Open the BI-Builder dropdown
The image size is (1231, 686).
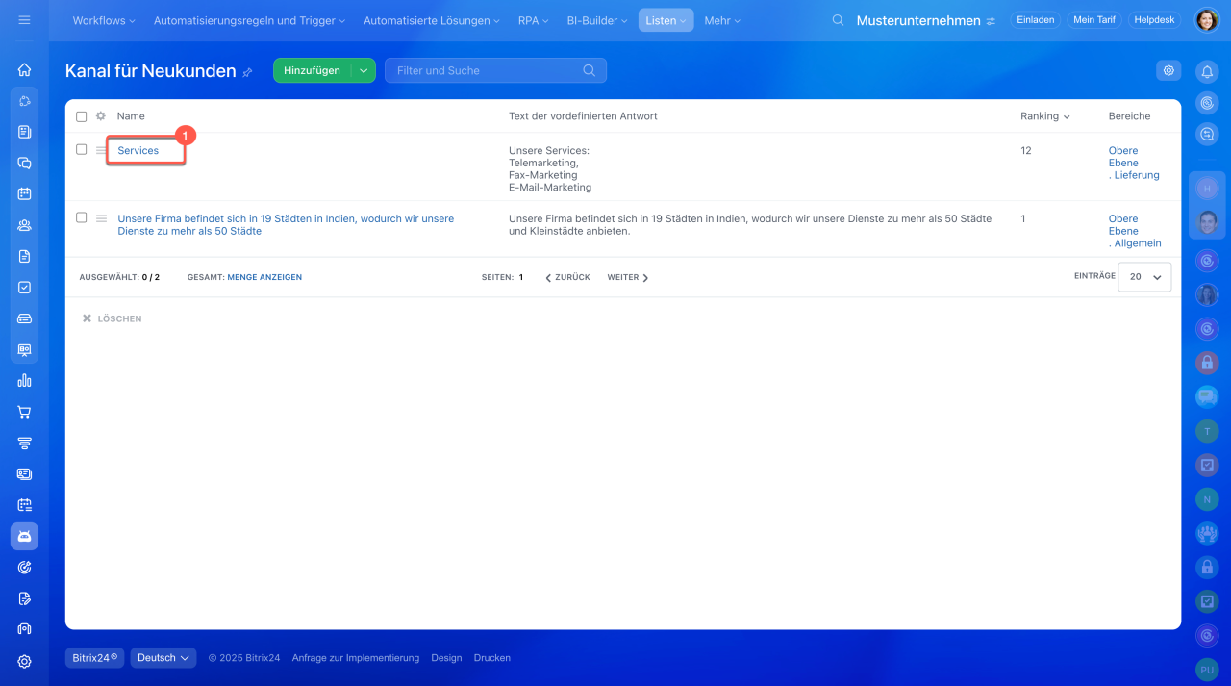point(596,20)
